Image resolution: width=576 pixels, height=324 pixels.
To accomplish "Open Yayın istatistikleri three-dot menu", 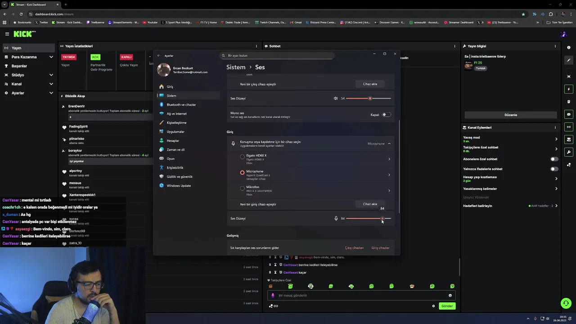I will coord(256,46).
